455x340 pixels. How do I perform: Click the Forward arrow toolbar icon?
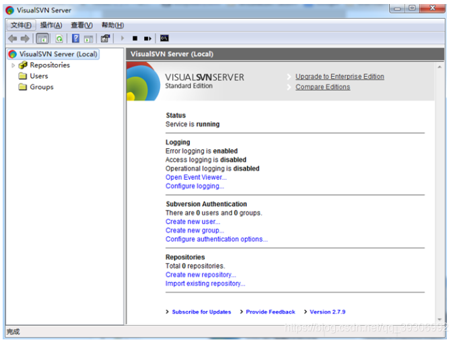pos(26,38)
